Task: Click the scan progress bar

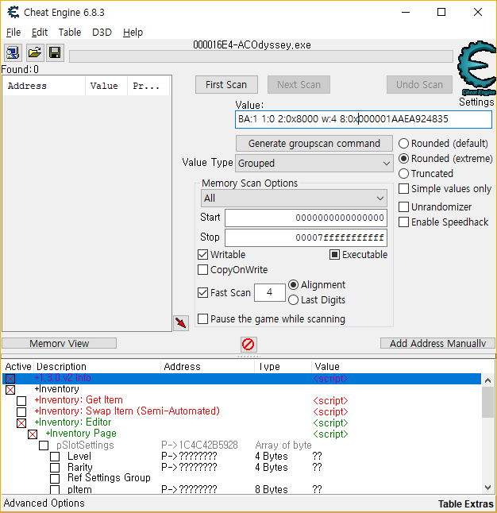Action: [x=261, y=56]
